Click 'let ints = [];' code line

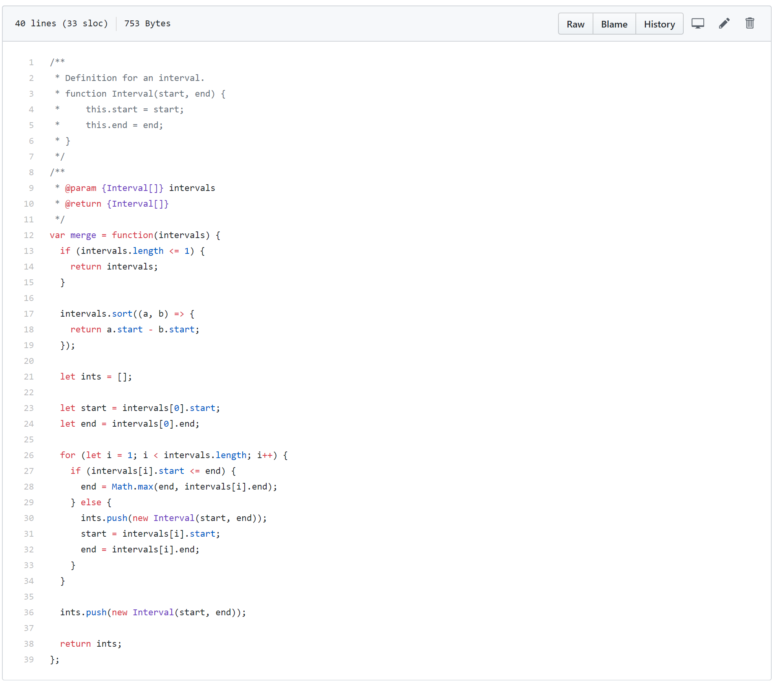coord(96,376)
